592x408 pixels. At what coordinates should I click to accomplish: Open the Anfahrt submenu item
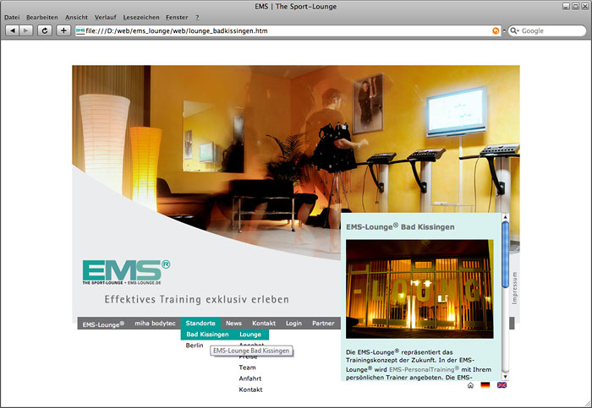coord(250,378)
